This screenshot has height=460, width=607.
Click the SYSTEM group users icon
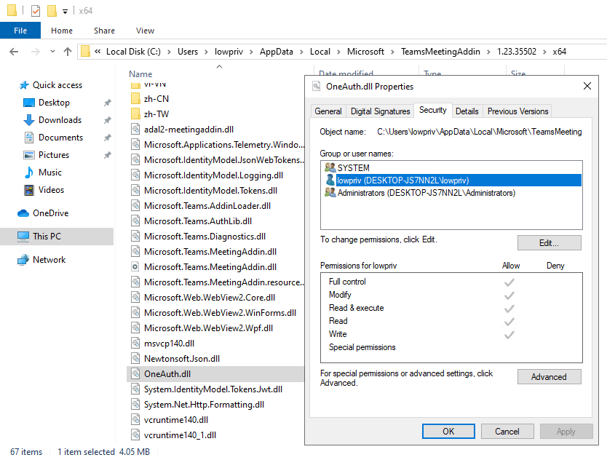[x=330, y=167]
